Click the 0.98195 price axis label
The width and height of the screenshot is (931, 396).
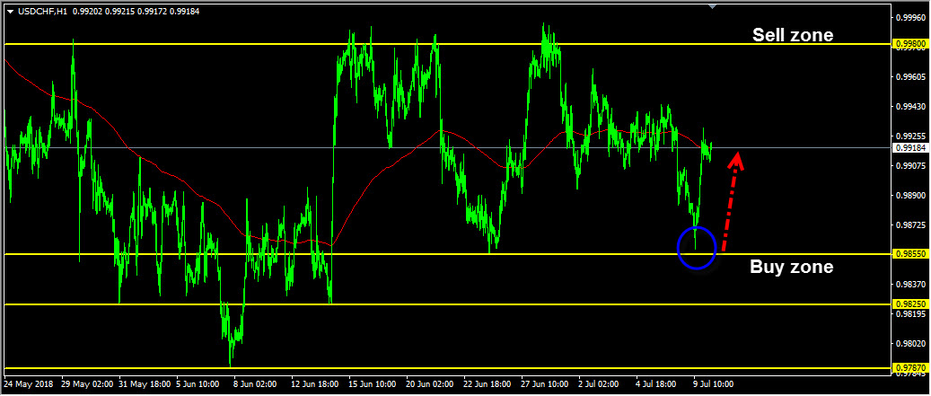[x=909, y=314]
